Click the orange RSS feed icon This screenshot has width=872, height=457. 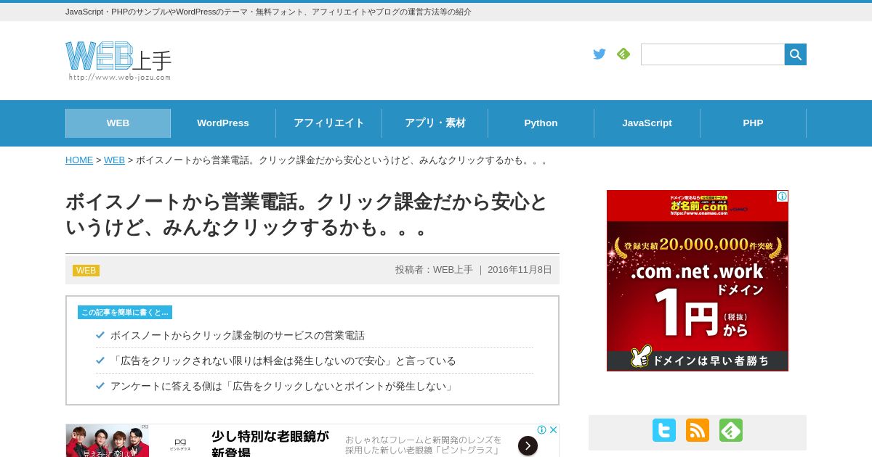[698, 430]
